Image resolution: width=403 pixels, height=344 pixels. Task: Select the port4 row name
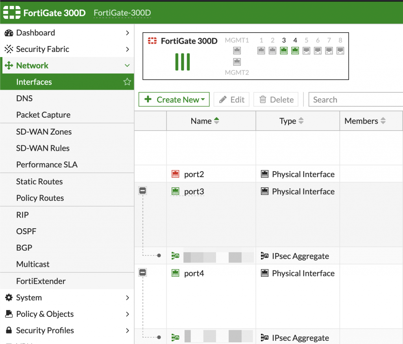point(194,273)
